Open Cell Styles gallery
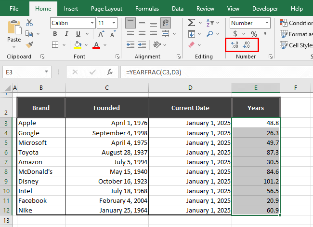The image size is (313, 227). pos(296,45)
